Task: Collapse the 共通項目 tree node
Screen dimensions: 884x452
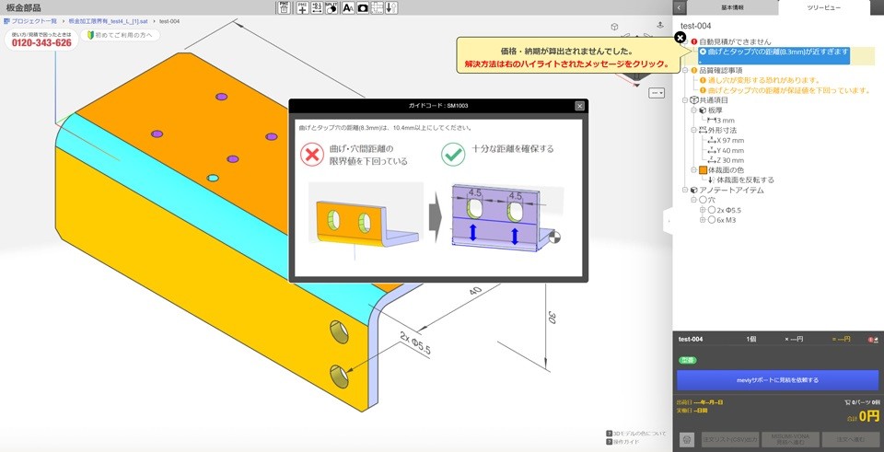Action: click(x=685, y=99)
